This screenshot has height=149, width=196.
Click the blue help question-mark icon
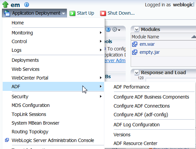click(108, 30)
